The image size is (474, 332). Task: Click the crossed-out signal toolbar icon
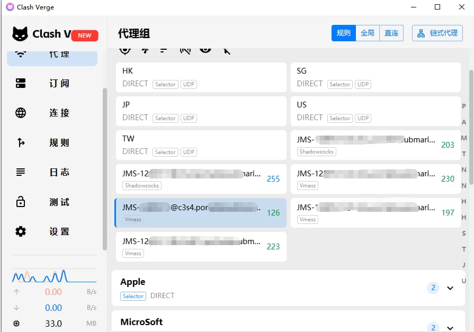coord(185,50)
